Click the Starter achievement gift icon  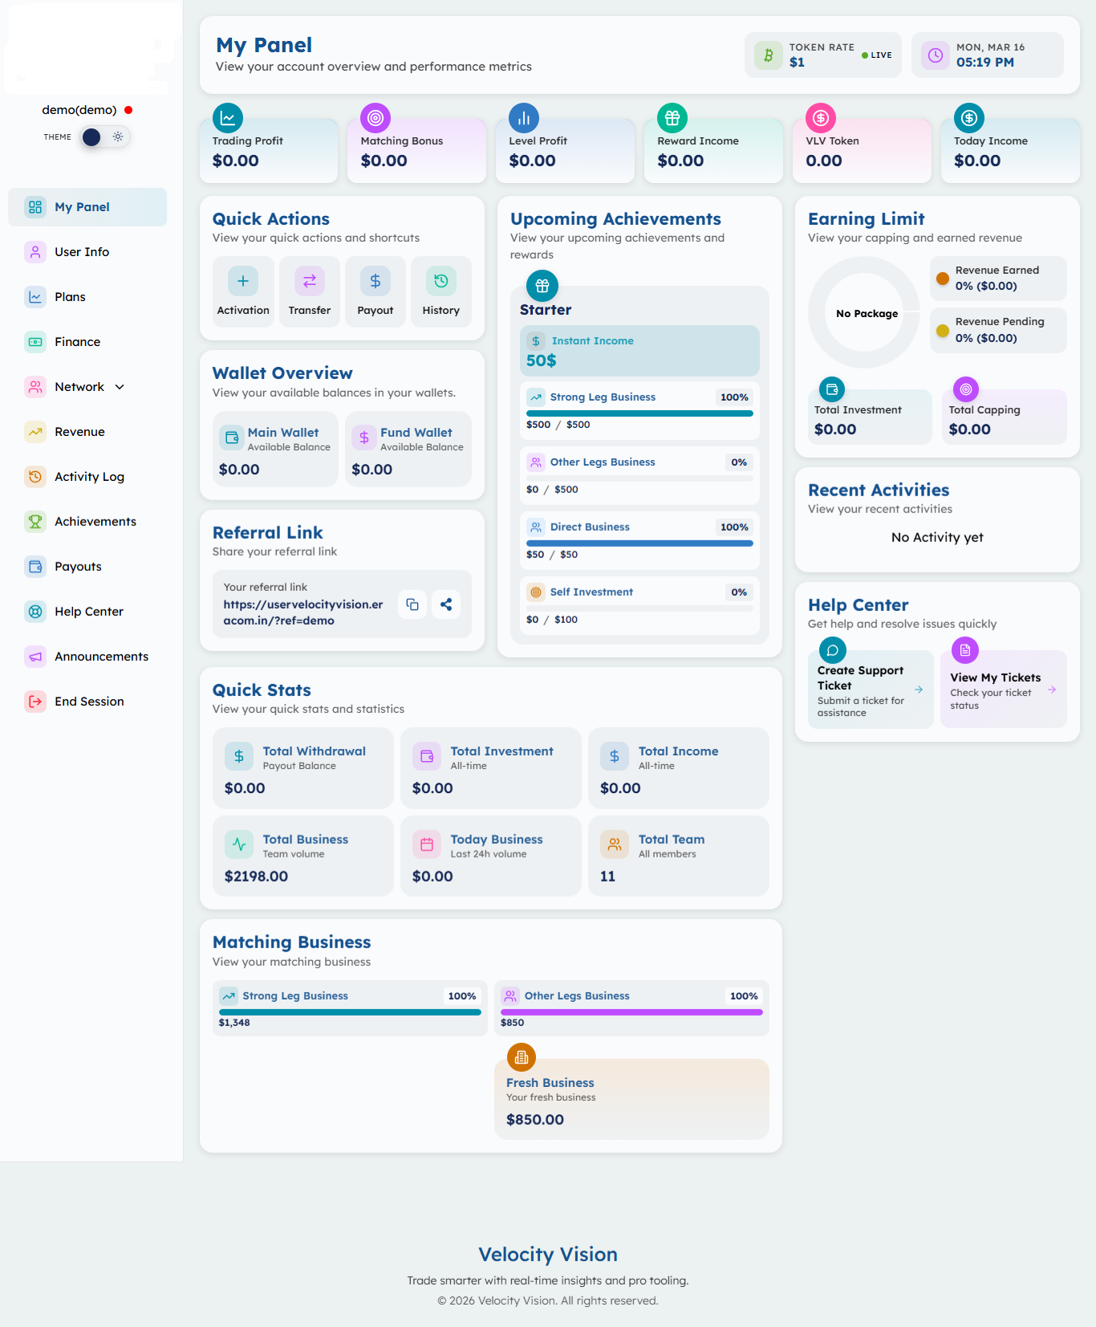[x=542, y=286]
